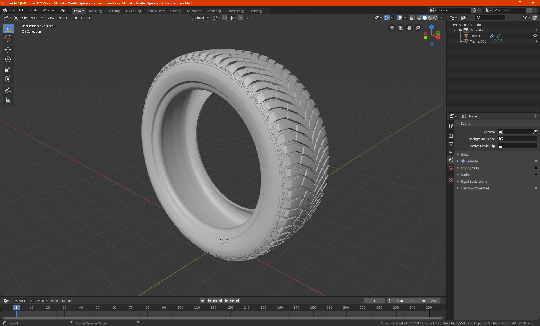Hide Thorns.001 with its eye icon
This screenshot has height=326, width=540.
(535, 42)
